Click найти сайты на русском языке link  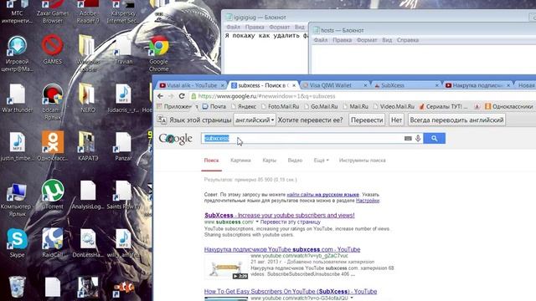click(322, 195)
